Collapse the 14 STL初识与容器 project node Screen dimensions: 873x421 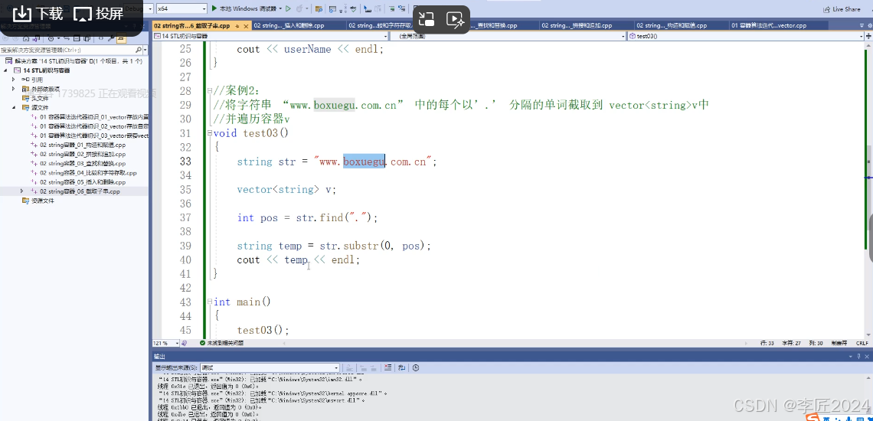(5, 70)
